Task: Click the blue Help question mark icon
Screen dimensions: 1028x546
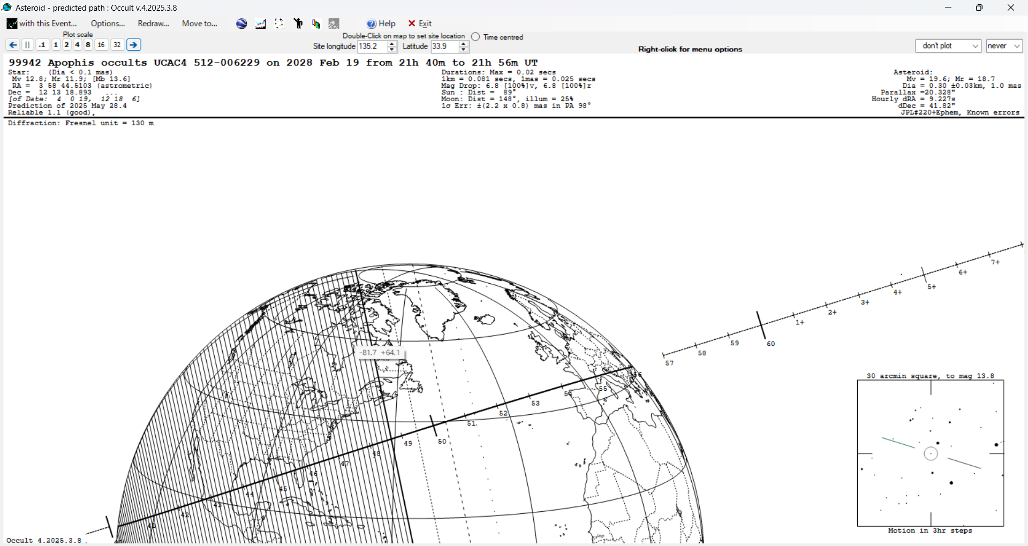Action: point(372,24)
